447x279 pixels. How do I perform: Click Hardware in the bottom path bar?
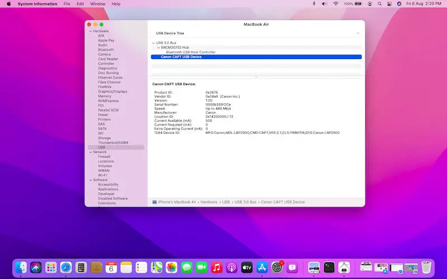[x=209, y=202]
